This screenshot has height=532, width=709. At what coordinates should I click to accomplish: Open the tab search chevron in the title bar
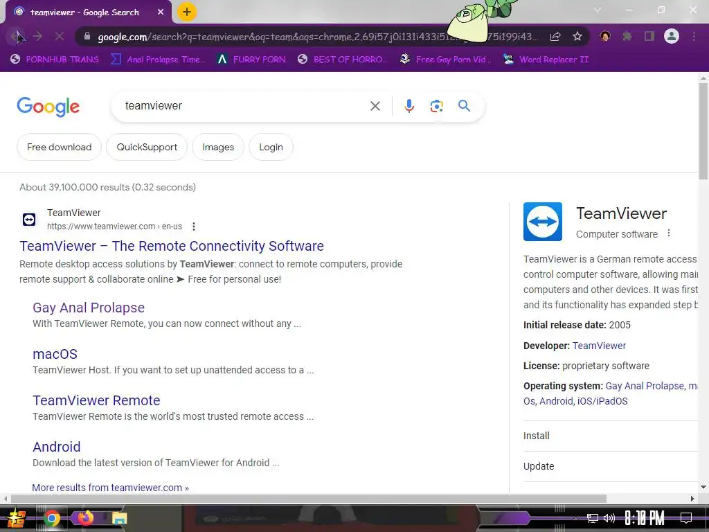coord(598,10)
